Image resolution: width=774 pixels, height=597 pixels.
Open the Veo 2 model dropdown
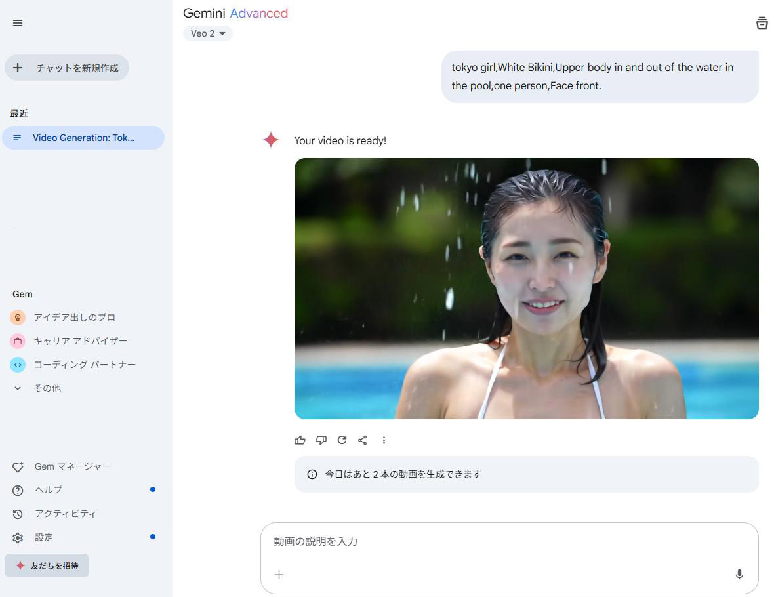point(208,33)
